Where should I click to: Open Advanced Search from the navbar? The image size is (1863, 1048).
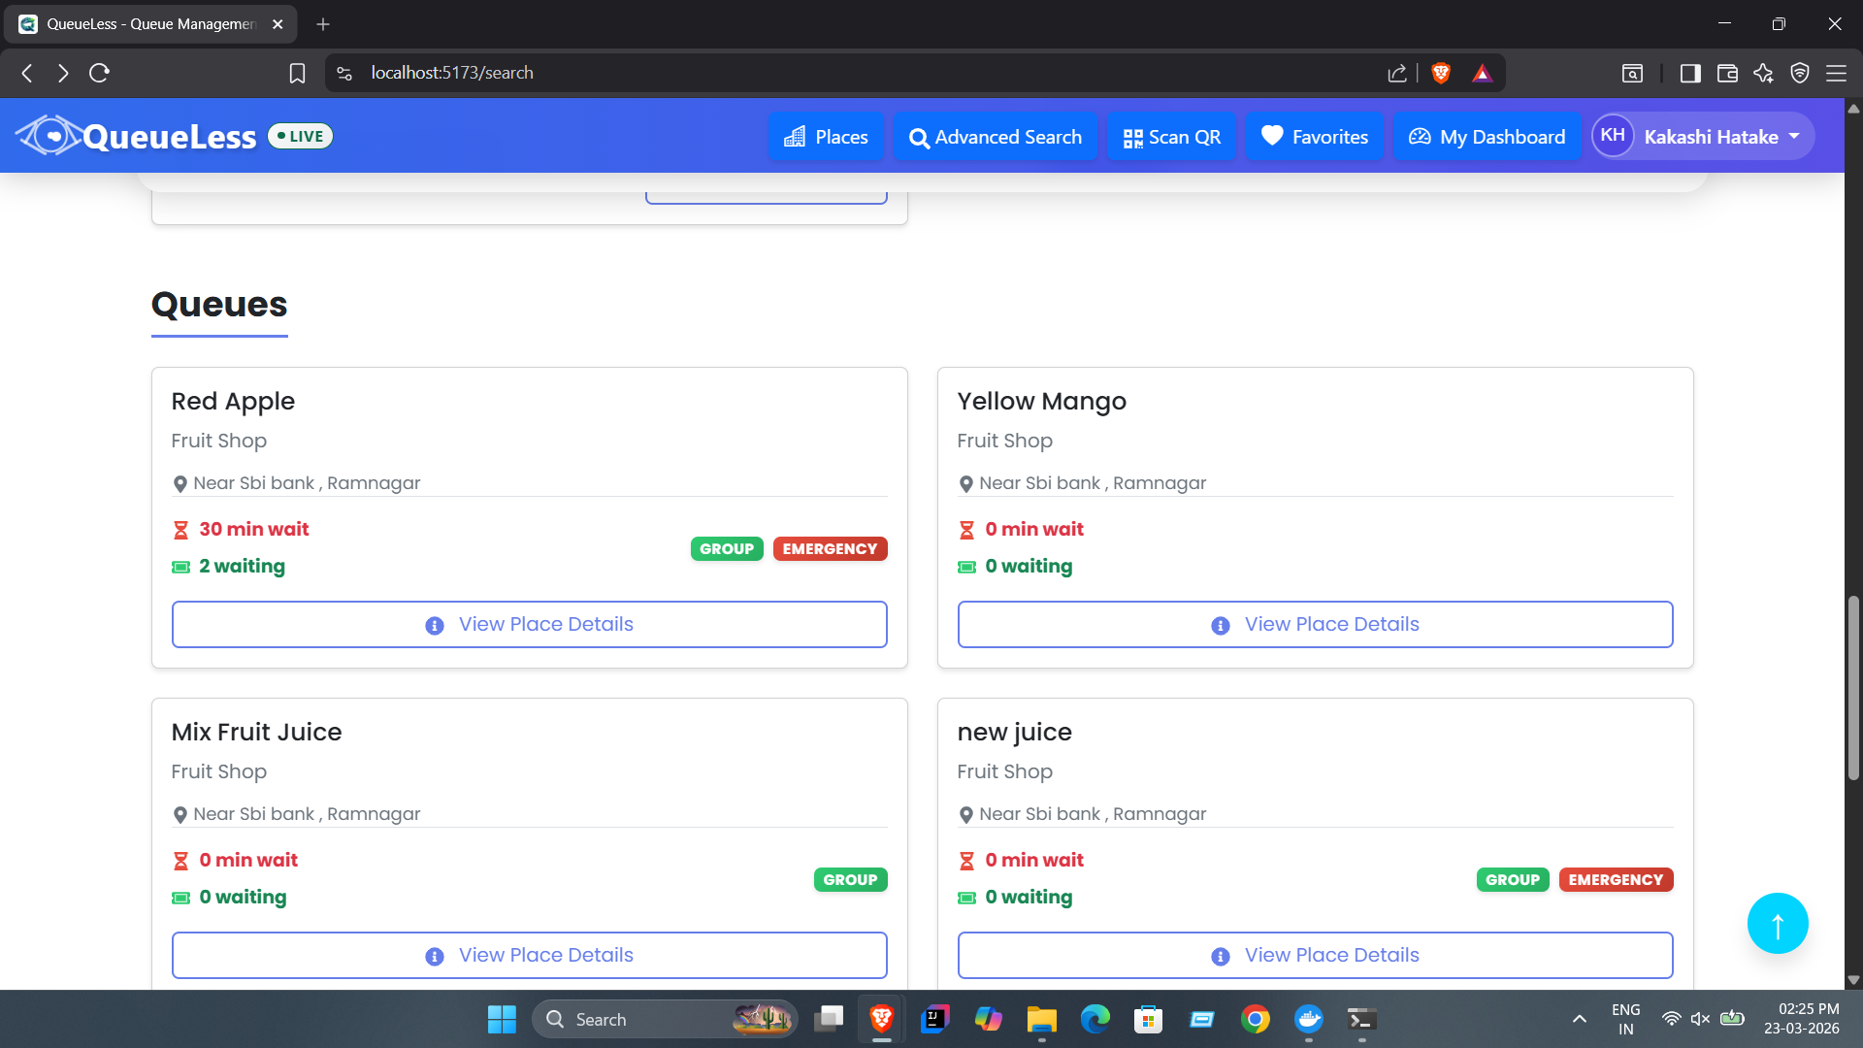tap(995, 137)
